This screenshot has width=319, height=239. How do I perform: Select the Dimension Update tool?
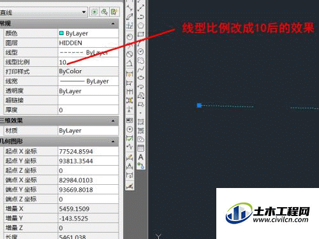[130, 175]
